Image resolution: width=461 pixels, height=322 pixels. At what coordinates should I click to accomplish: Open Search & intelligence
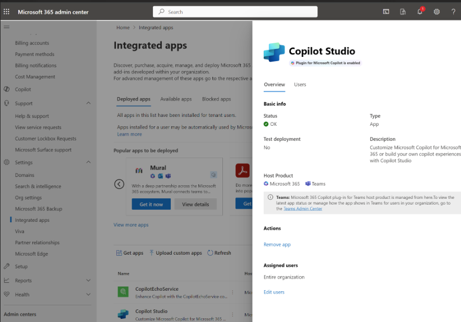(38, 186)
